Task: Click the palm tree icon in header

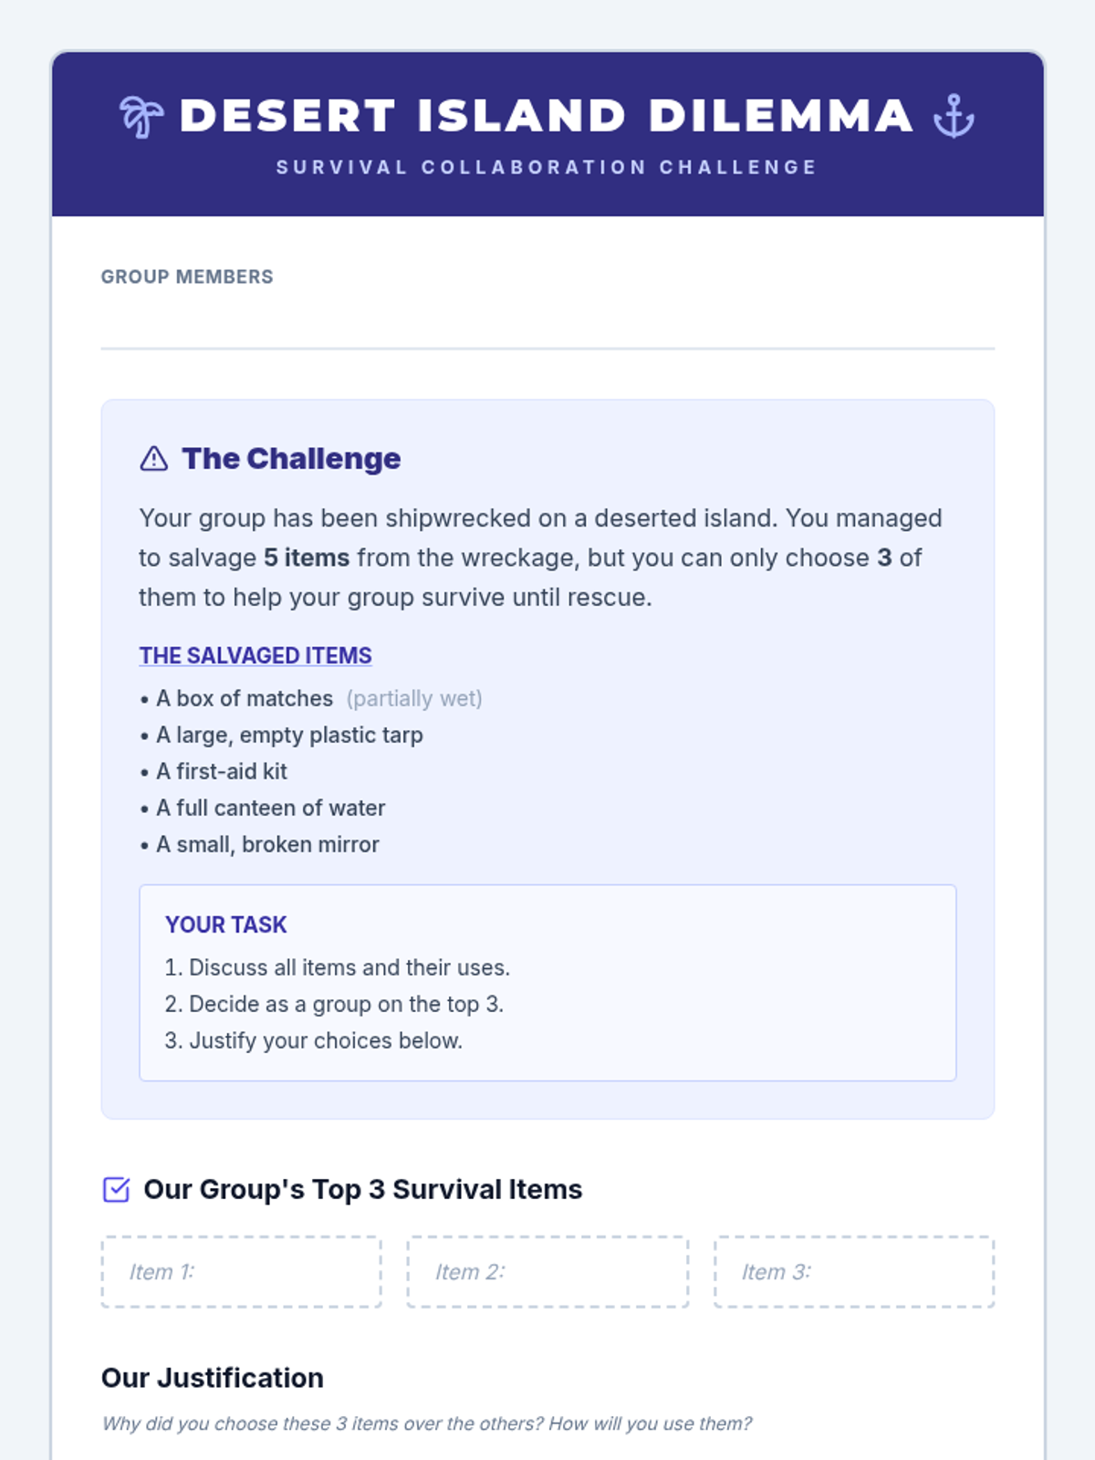Action: coord(141,117)
